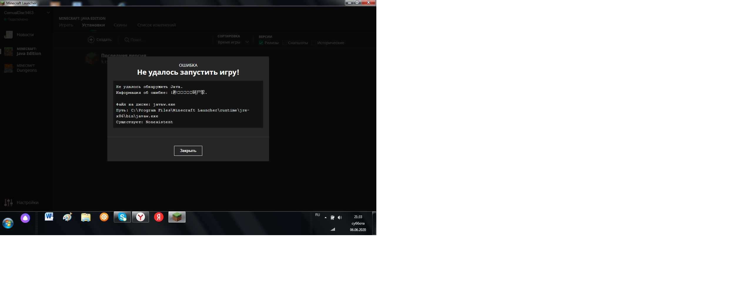This screenshot has width=738, height=281.
Task: Click the volume speaker tray icon
Action: coord(340,218)
